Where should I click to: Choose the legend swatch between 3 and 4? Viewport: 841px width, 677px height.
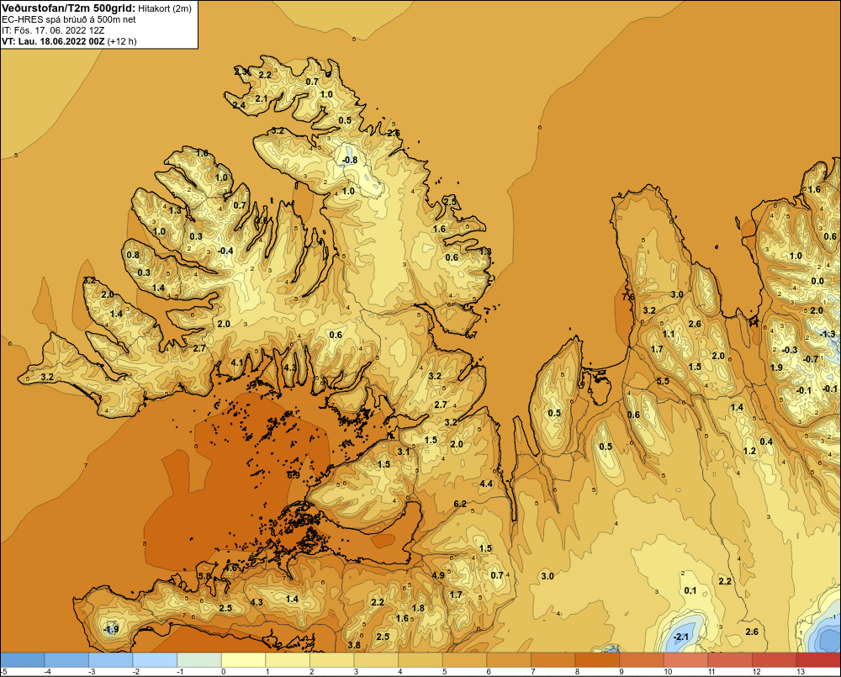(376, 660)
